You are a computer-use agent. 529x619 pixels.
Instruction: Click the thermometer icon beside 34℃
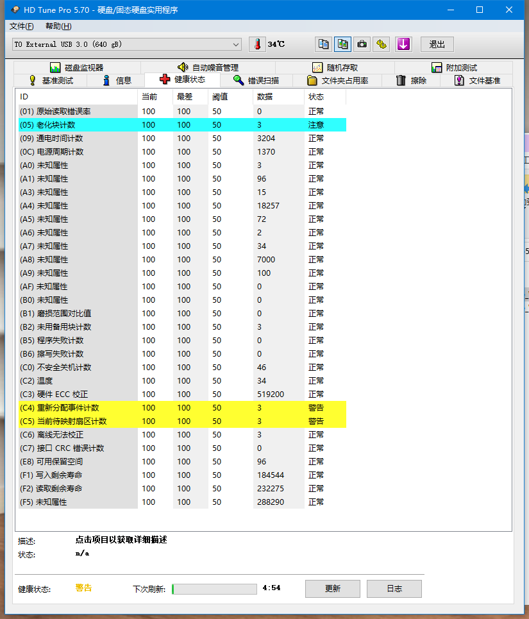(258, 44)
